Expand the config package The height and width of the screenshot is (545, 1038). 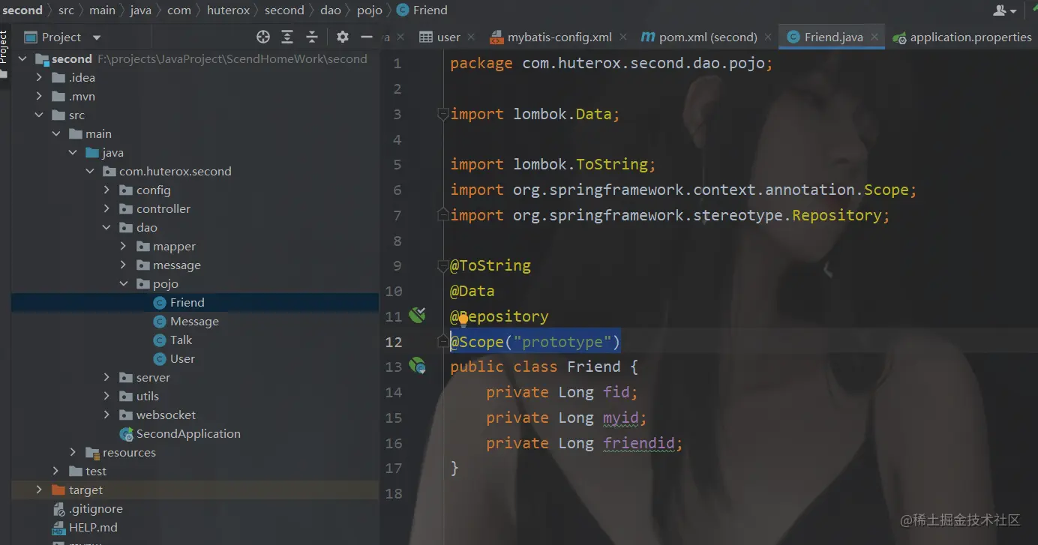click(106, 190)
